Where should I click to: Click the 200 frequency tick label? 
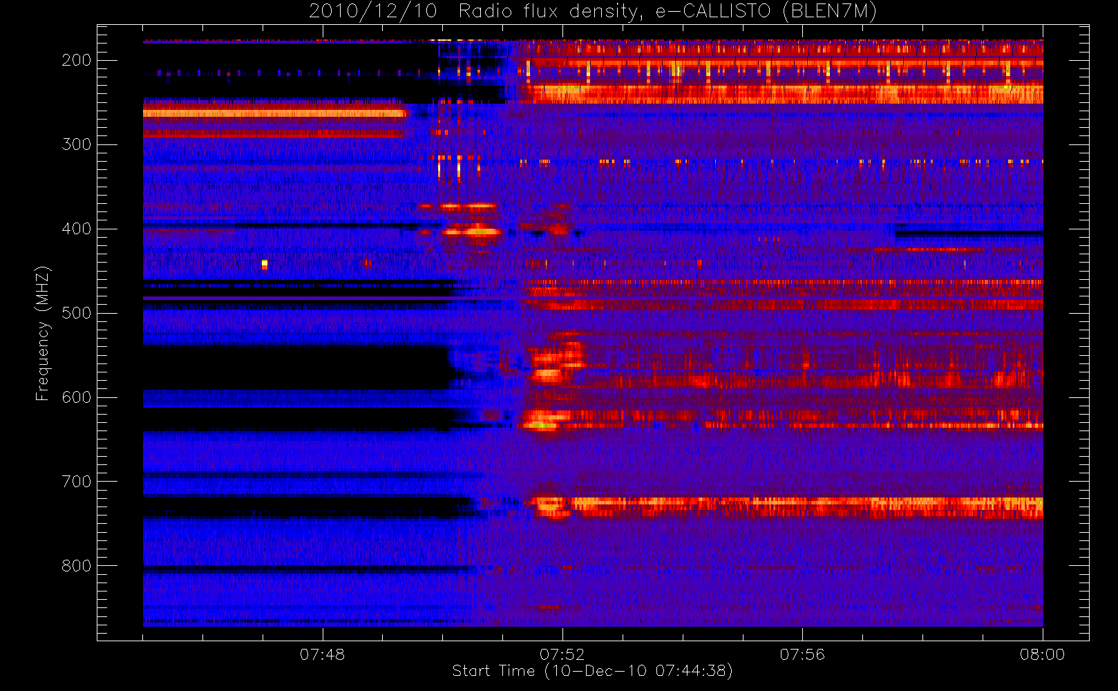coord(76,60)
